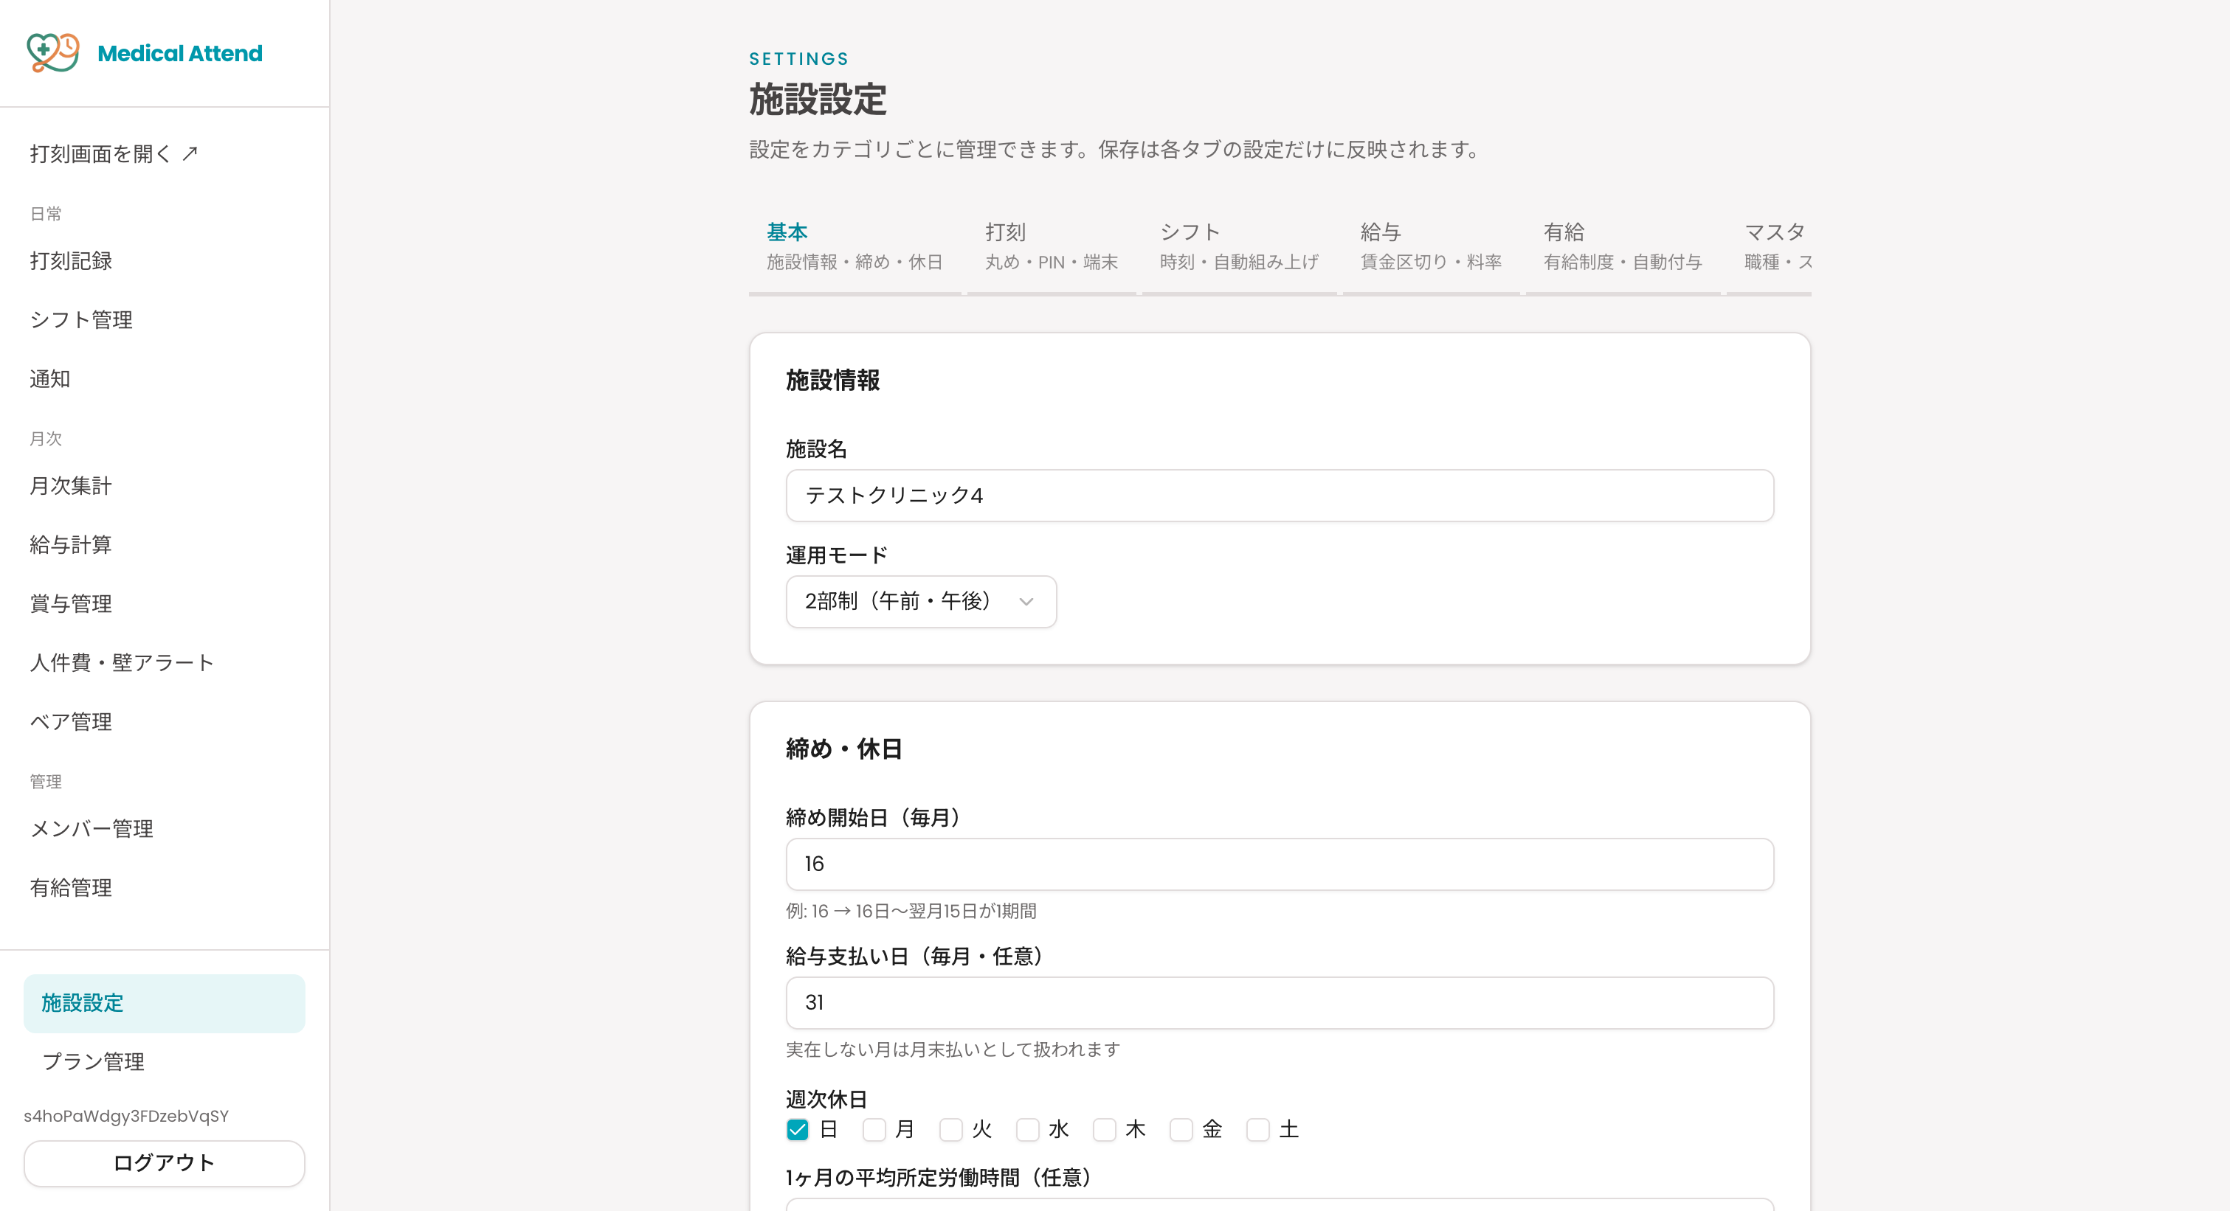Screen dimensions: 2230x1211
Task: Click the Medical Attend heart logo icon
Action: [x=53, y=53]
